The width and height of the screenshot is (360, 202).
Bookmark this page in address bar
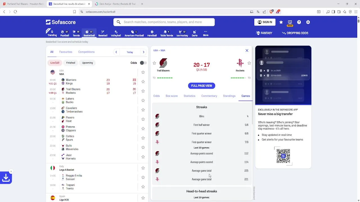point(75,12)
